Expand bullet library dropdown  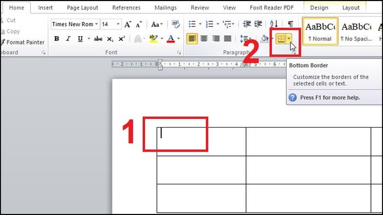(x=200, y=24)
